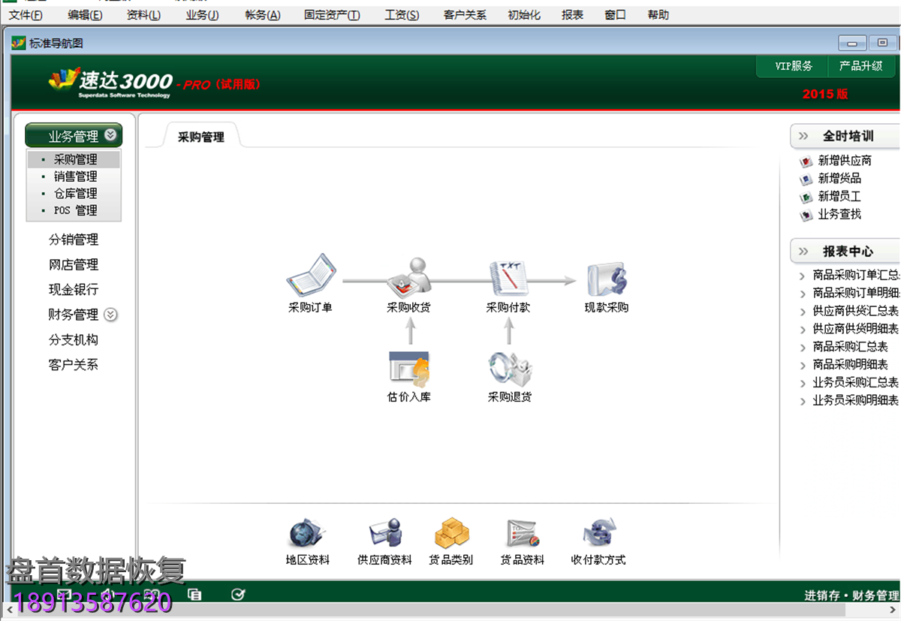
Task: Select the 采购退货 icon
Action: [509, 372]
